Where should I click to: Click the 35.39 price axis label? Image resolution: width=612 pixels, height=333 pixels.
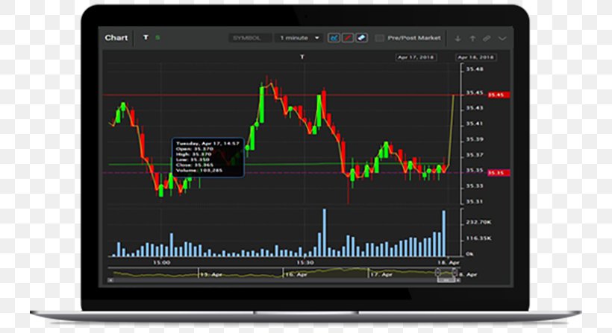[x=475, y=139]
